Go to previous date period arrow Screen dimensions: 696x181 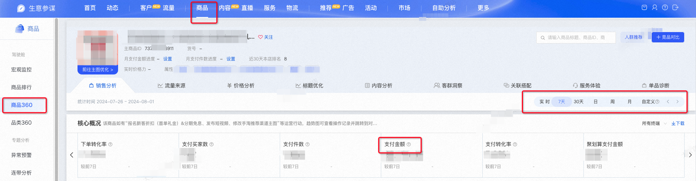[x=668, y=102]
